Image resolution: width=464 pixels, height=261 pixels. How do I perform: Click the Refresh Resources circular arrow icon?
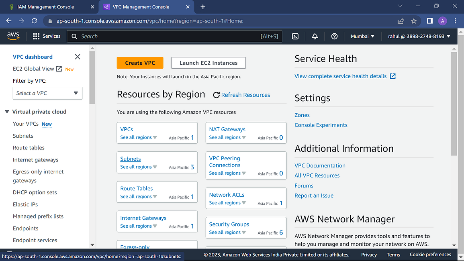click(216, 95)
